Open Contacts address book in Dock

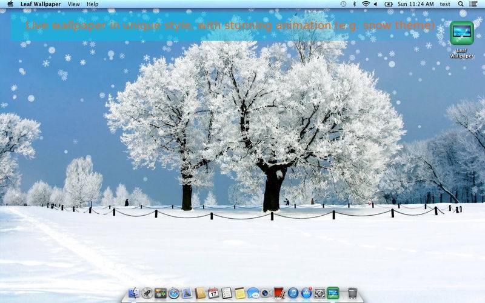coord(200,293)
